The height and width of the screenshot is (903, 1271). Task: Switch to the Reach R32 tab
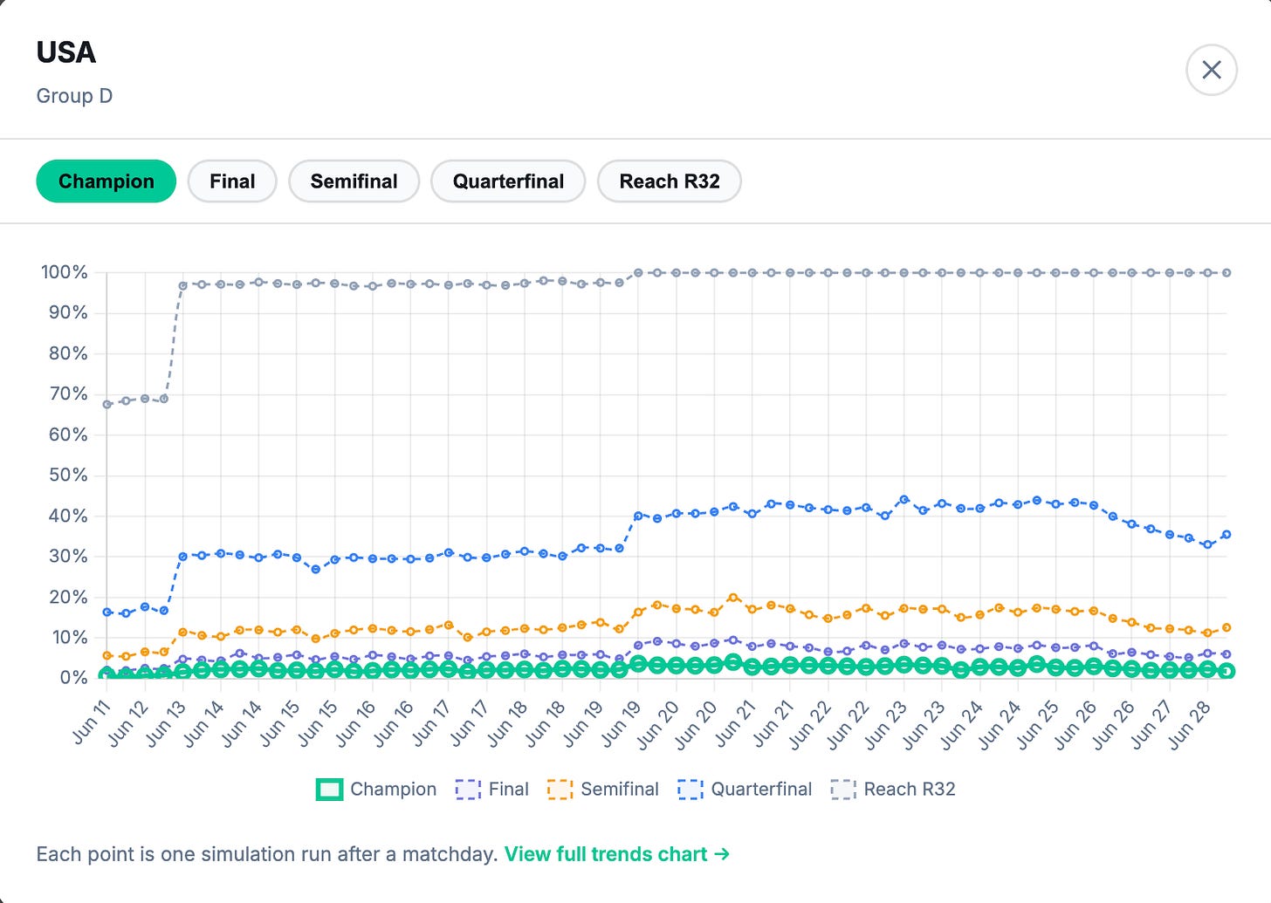(670, 181)
